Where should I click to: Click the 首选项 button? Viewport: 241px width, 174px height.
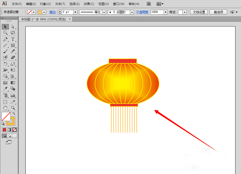218,12
